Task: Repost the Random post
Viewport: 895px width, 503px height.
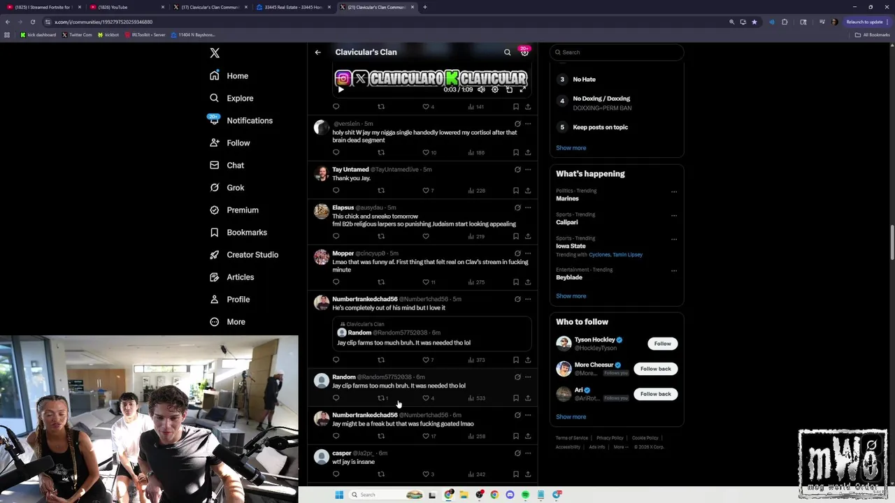Action: (382, 398)
